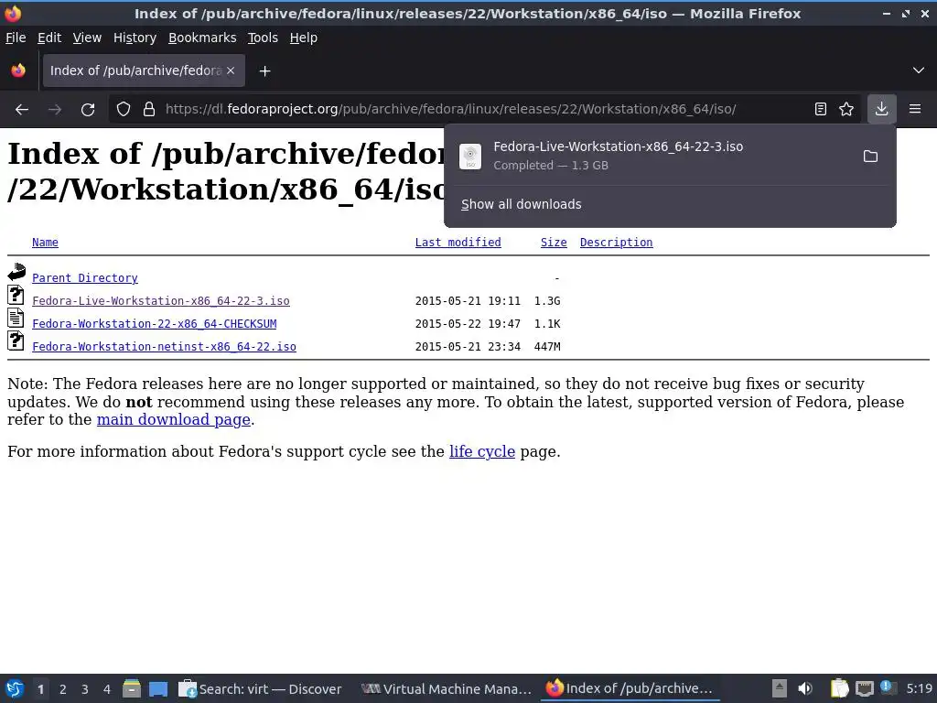937x703 pixels.
Task: Click unknown-file icon beside netinst iso
Action: click(16, 341)
